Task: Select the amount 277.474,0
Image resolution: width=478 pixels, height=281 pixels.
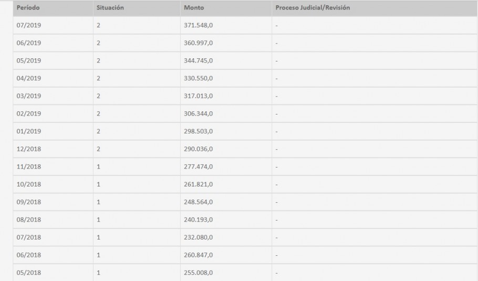Action: [x=199, y=166]
